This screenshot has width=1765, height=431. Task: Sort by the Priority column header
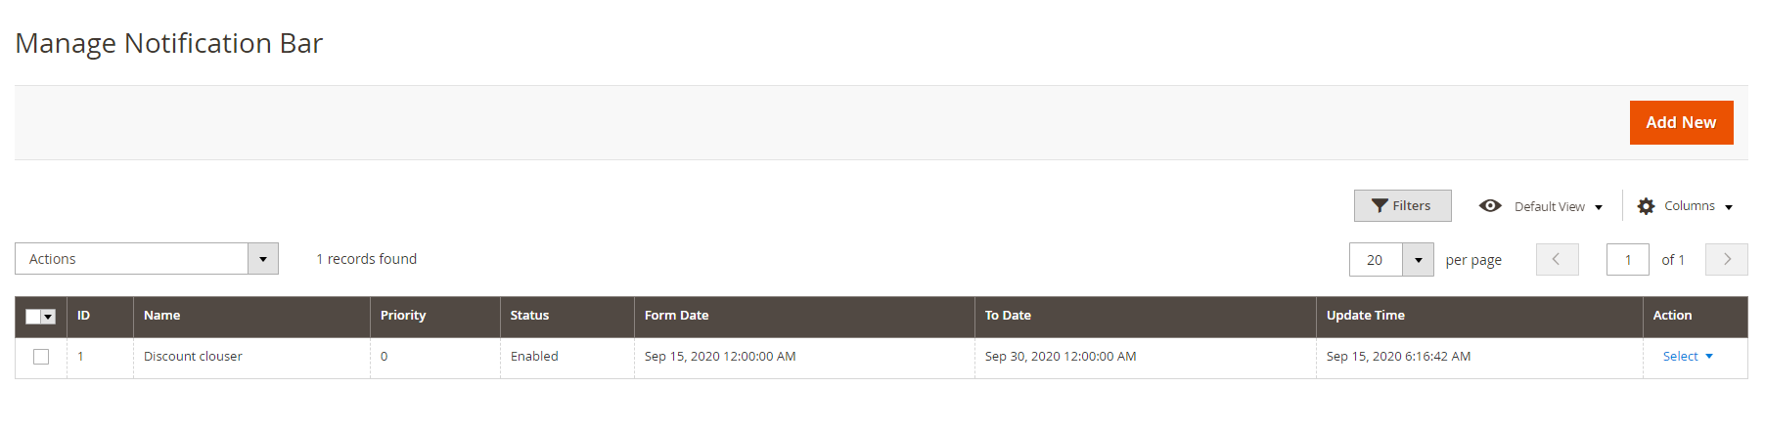coord(403,316)
